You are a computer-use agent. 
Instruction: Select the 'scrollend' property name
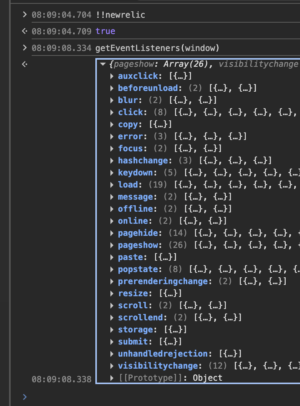pos(141,318)
